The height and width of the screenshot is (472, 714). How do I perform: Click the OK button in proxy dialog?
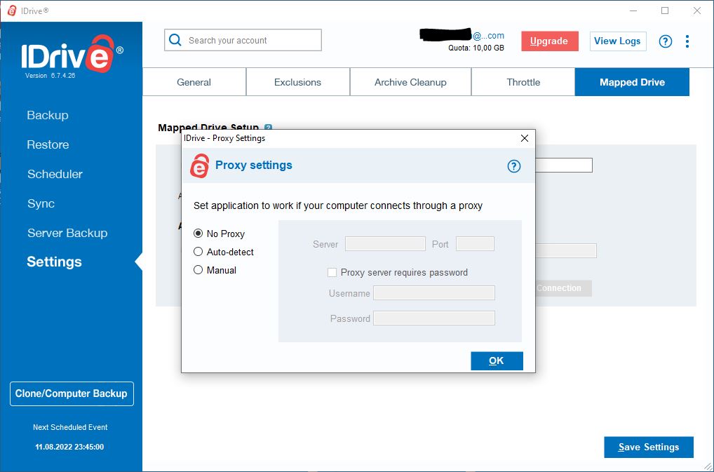point(497,361)
